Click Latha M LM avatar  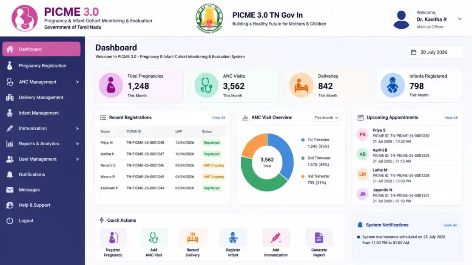362,174
